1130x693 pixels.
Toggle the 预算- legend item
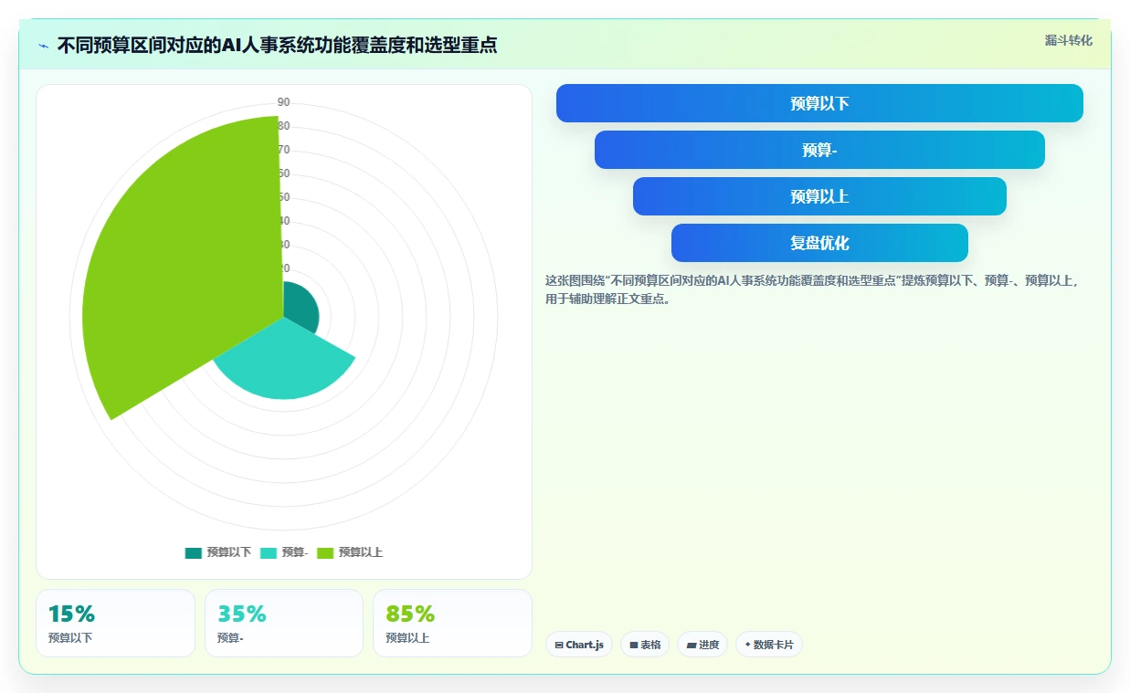[284, 552]
